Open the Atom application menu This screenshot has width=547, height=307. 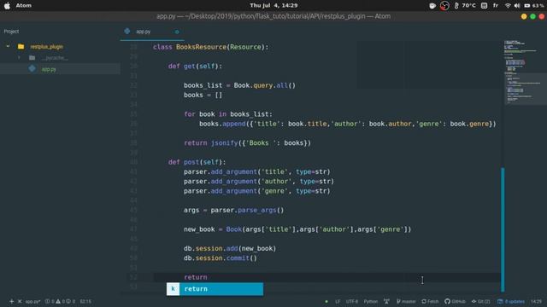click(23, 6)
